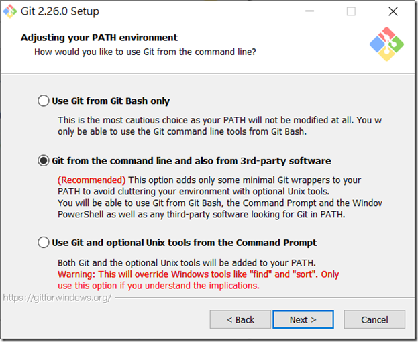Close the Git 2.26.0 Setup window
Image resolution: width=418 pixels, height=342 pixels.
pyautogui.click(x=393, y=11)
